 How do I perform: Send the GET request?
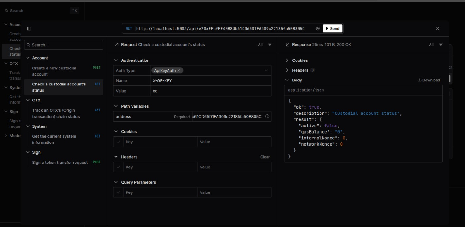[332, 28]
